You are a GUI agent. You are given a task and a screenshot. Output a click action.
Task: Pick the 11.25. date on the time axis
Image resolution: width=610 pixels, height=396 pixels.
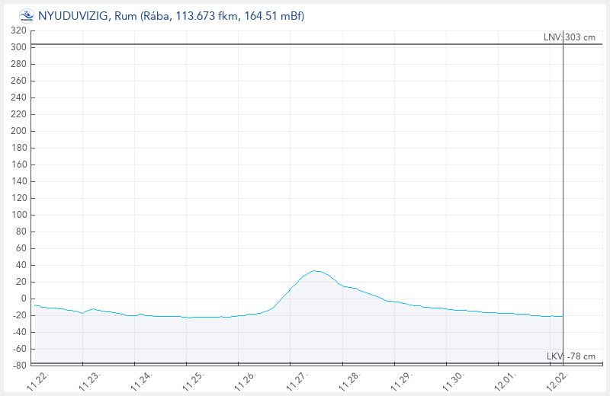click(194, 382)
